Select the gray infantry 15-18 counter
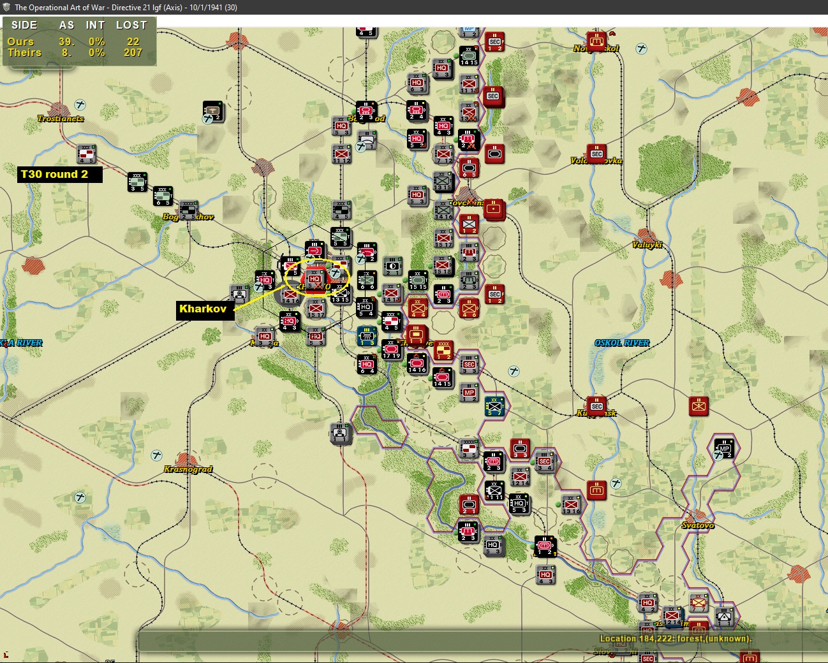The width and height of the screenshot is (828, 663). [443, 266]
